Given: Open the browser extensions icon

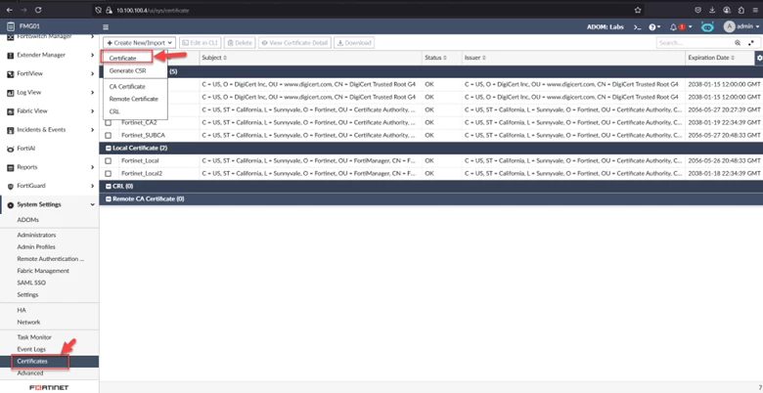Looking at the screenshot, I should pyautogui.click(x=741, y=10).
